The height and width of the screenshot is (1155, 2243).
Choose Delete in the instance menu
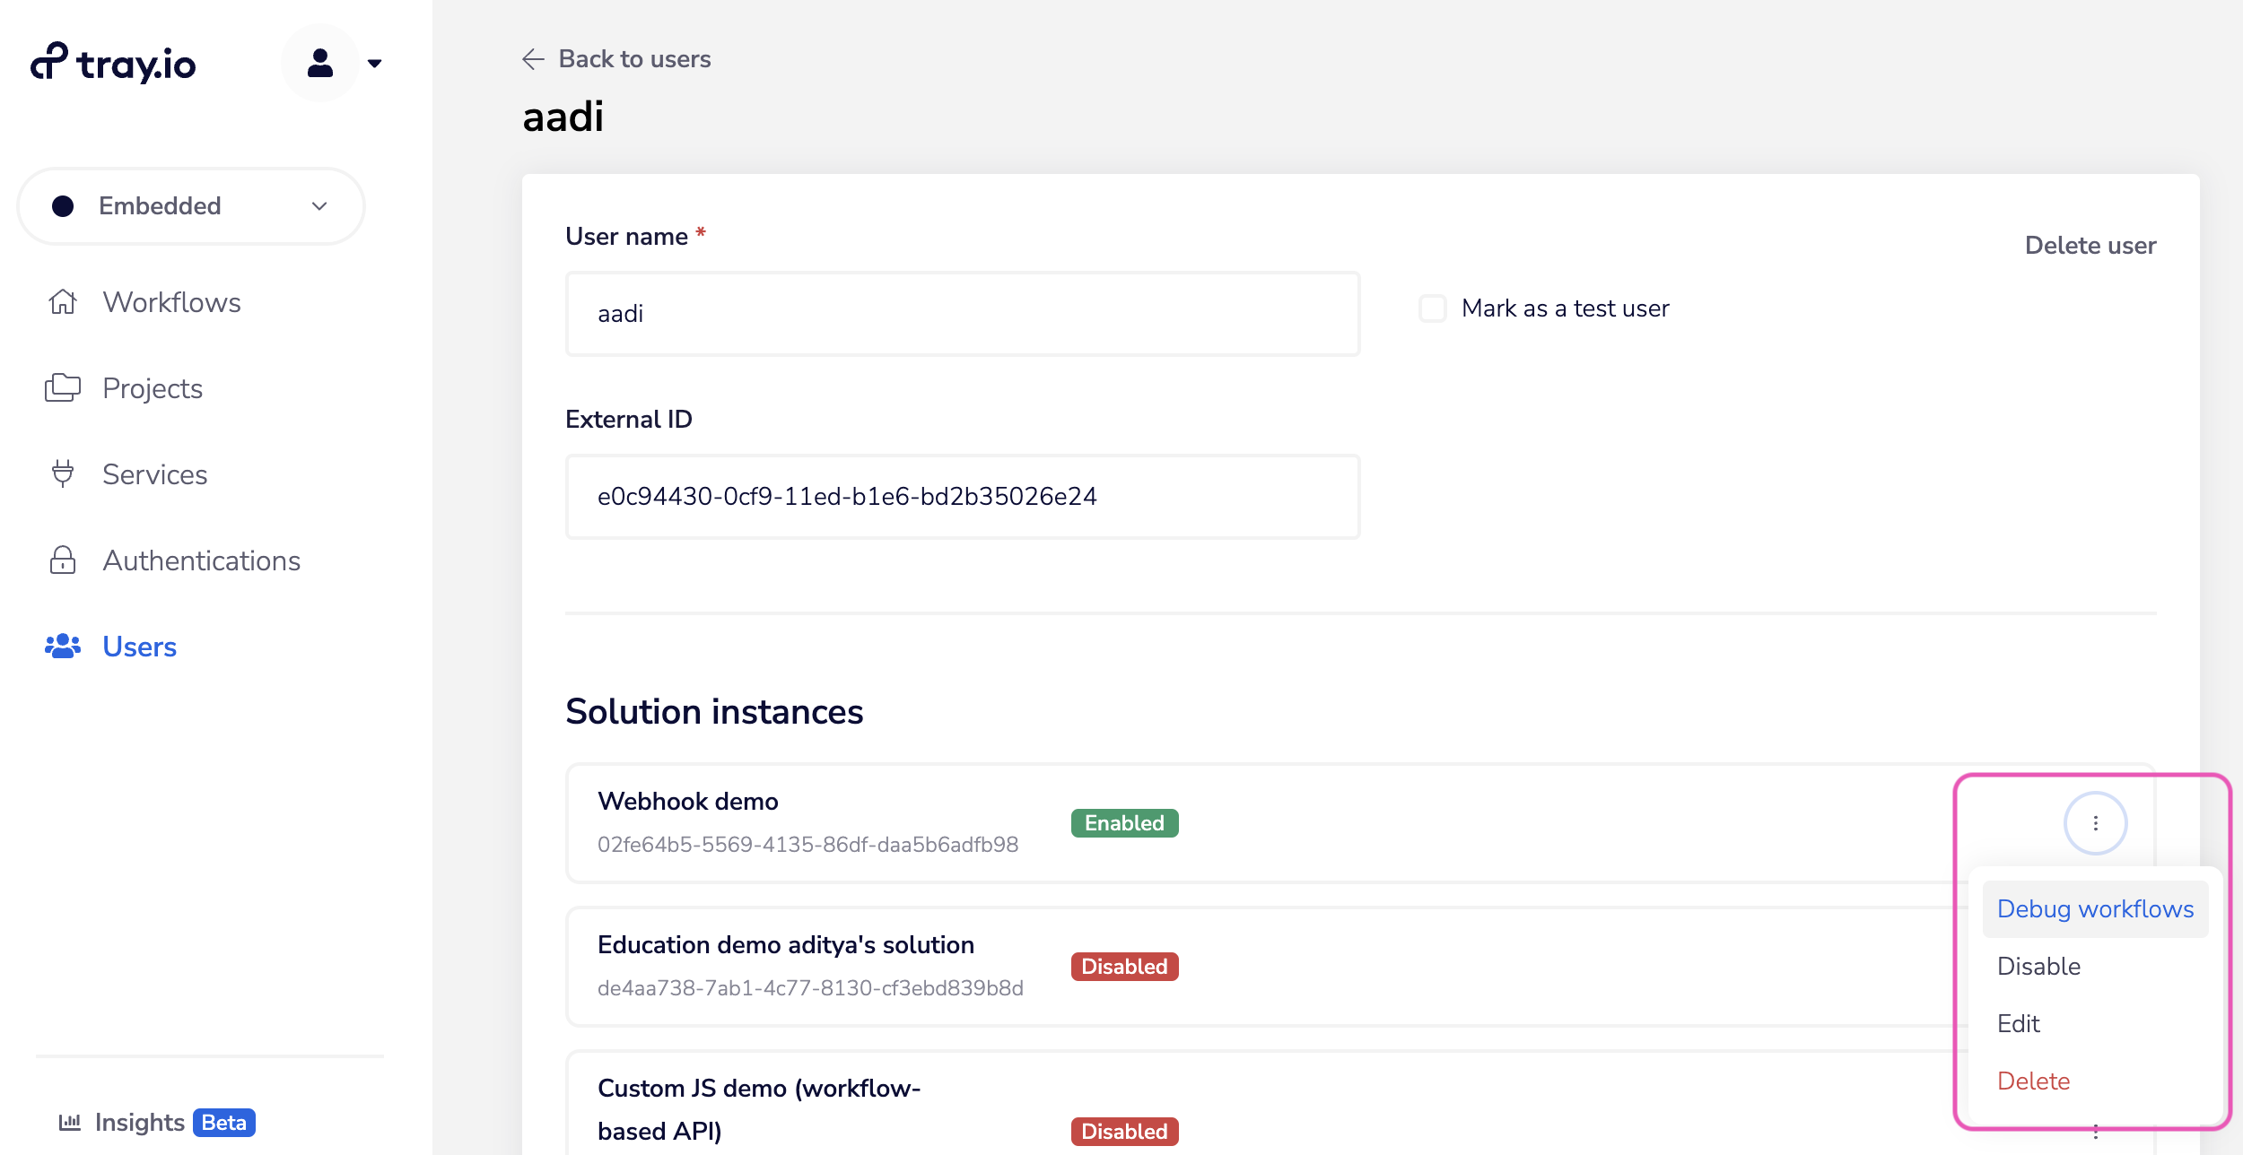(x=2033, y=1081)
